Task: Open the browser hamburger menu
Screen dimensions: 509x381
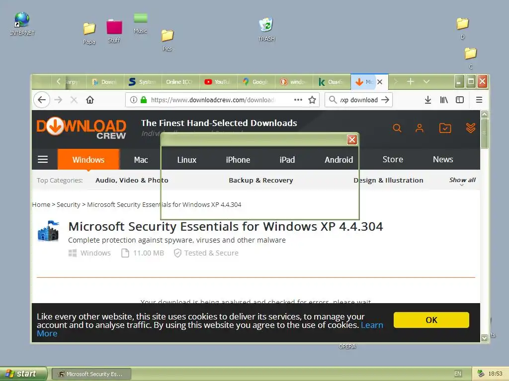Action: (x=479, y=100)
